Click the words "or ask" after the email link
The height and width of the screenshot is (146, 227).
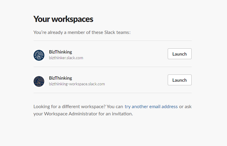[185, 107]
